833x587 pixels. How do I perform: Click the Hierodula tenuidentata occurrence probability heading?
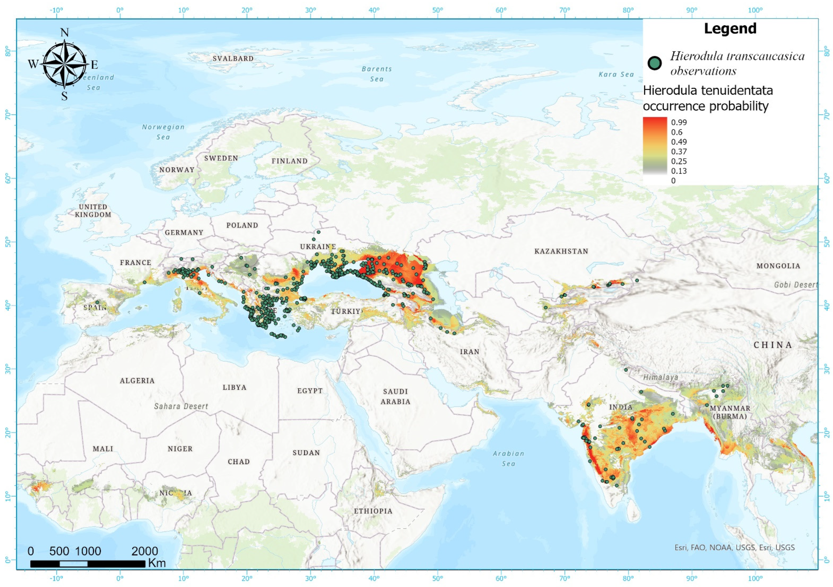coord(708,98)
